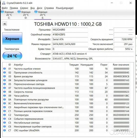137x138 pixels.
Task: Minimize the CrystalDiskInfo window
Action: 112,3
